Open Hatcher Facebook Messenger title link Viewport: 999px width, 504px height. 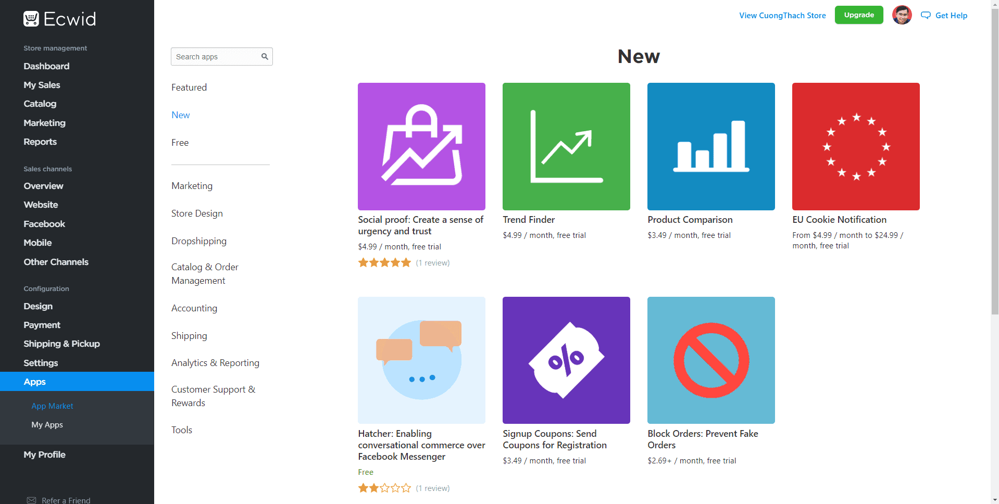click(x=421, y=445)
